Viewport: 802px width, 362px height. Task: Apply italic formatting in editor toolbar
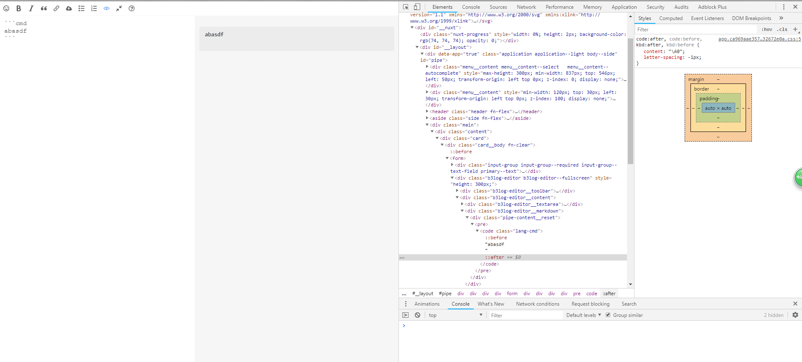coord(31,8)
